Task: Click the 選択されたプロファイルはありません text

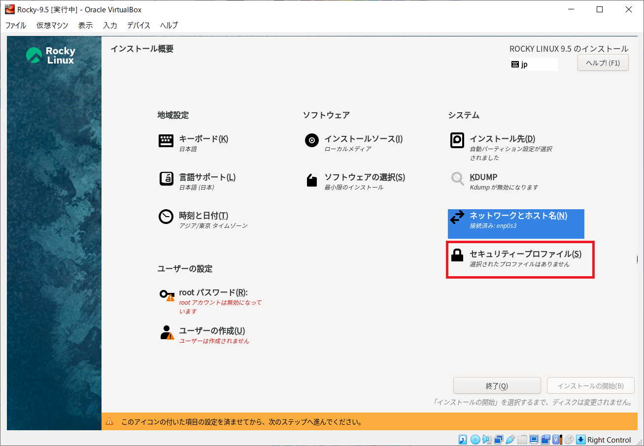Action: pyautogui.click(x=520, y=264)
